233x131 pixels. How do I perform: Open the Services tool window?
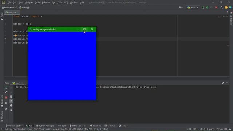(x=123, y=126)
